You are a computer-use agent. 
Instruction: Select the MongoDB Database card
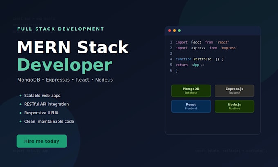tap(191, 91)
